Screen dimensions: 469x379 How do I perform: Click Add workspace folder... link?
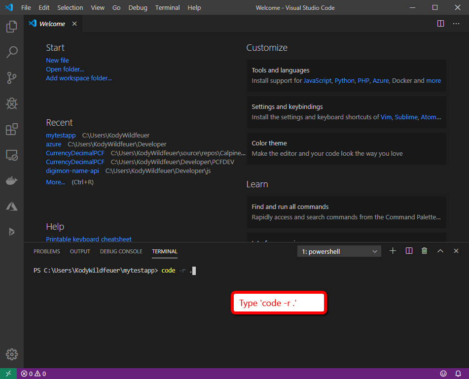[x=79, y=78]
